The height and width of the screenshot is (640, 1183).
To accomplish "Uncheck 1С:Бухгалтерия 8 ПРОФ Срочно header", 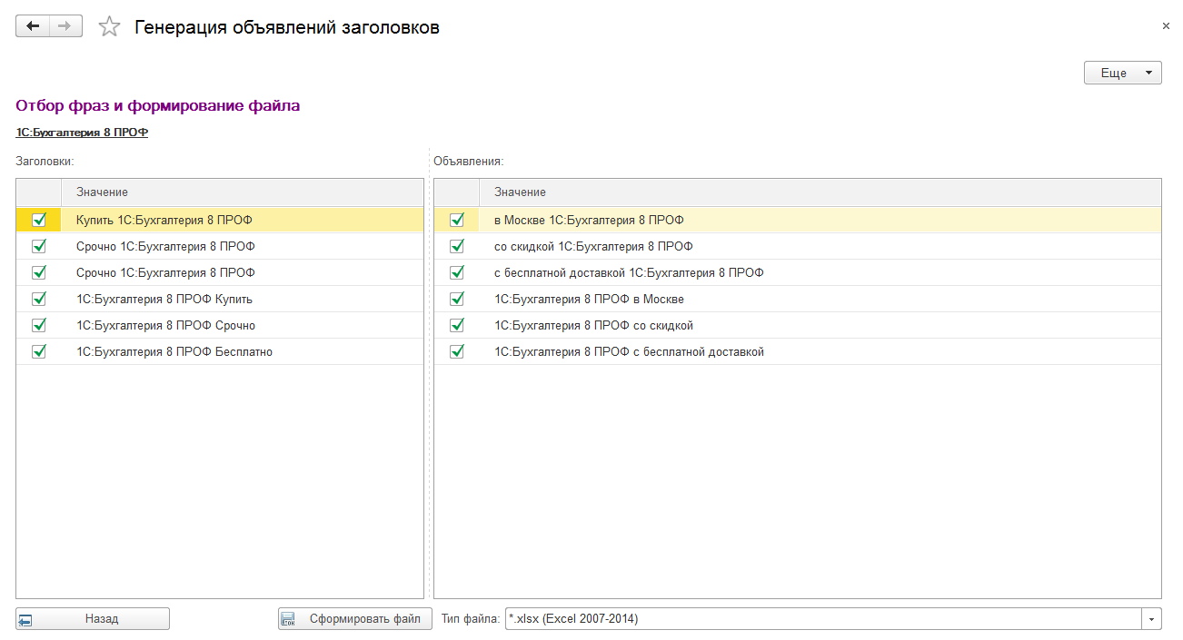I will click(38, 325).
